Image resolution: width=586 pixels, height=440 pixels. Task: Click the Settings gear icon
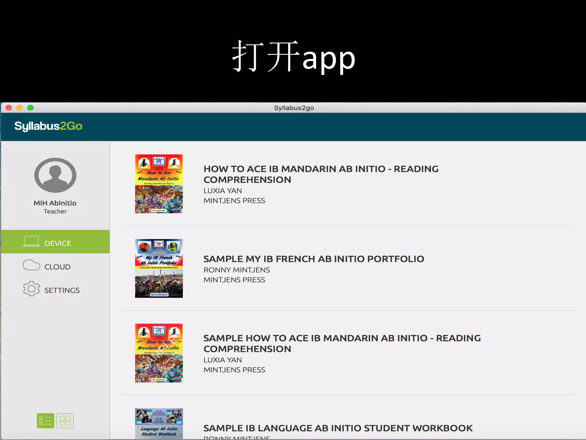click(31, 289)
